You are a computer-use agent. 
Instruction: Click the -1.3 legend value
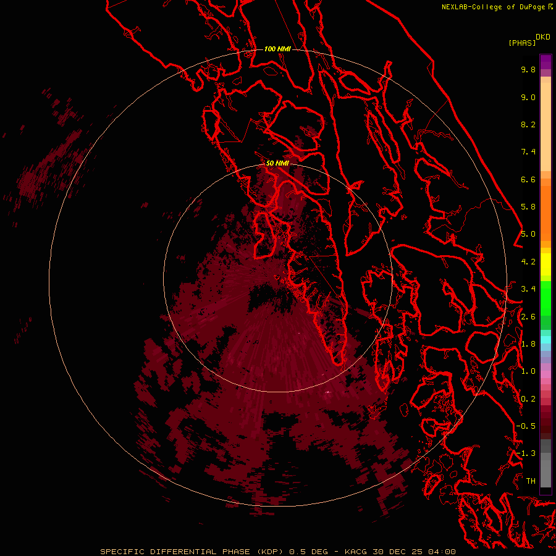(526, 453)
